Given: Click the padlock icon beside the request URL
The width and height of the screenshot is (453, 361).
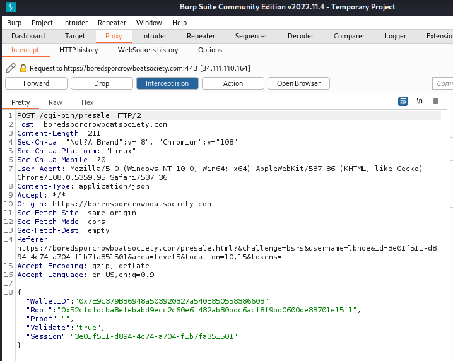Looking at the screenshot, I should pos(23,68).
